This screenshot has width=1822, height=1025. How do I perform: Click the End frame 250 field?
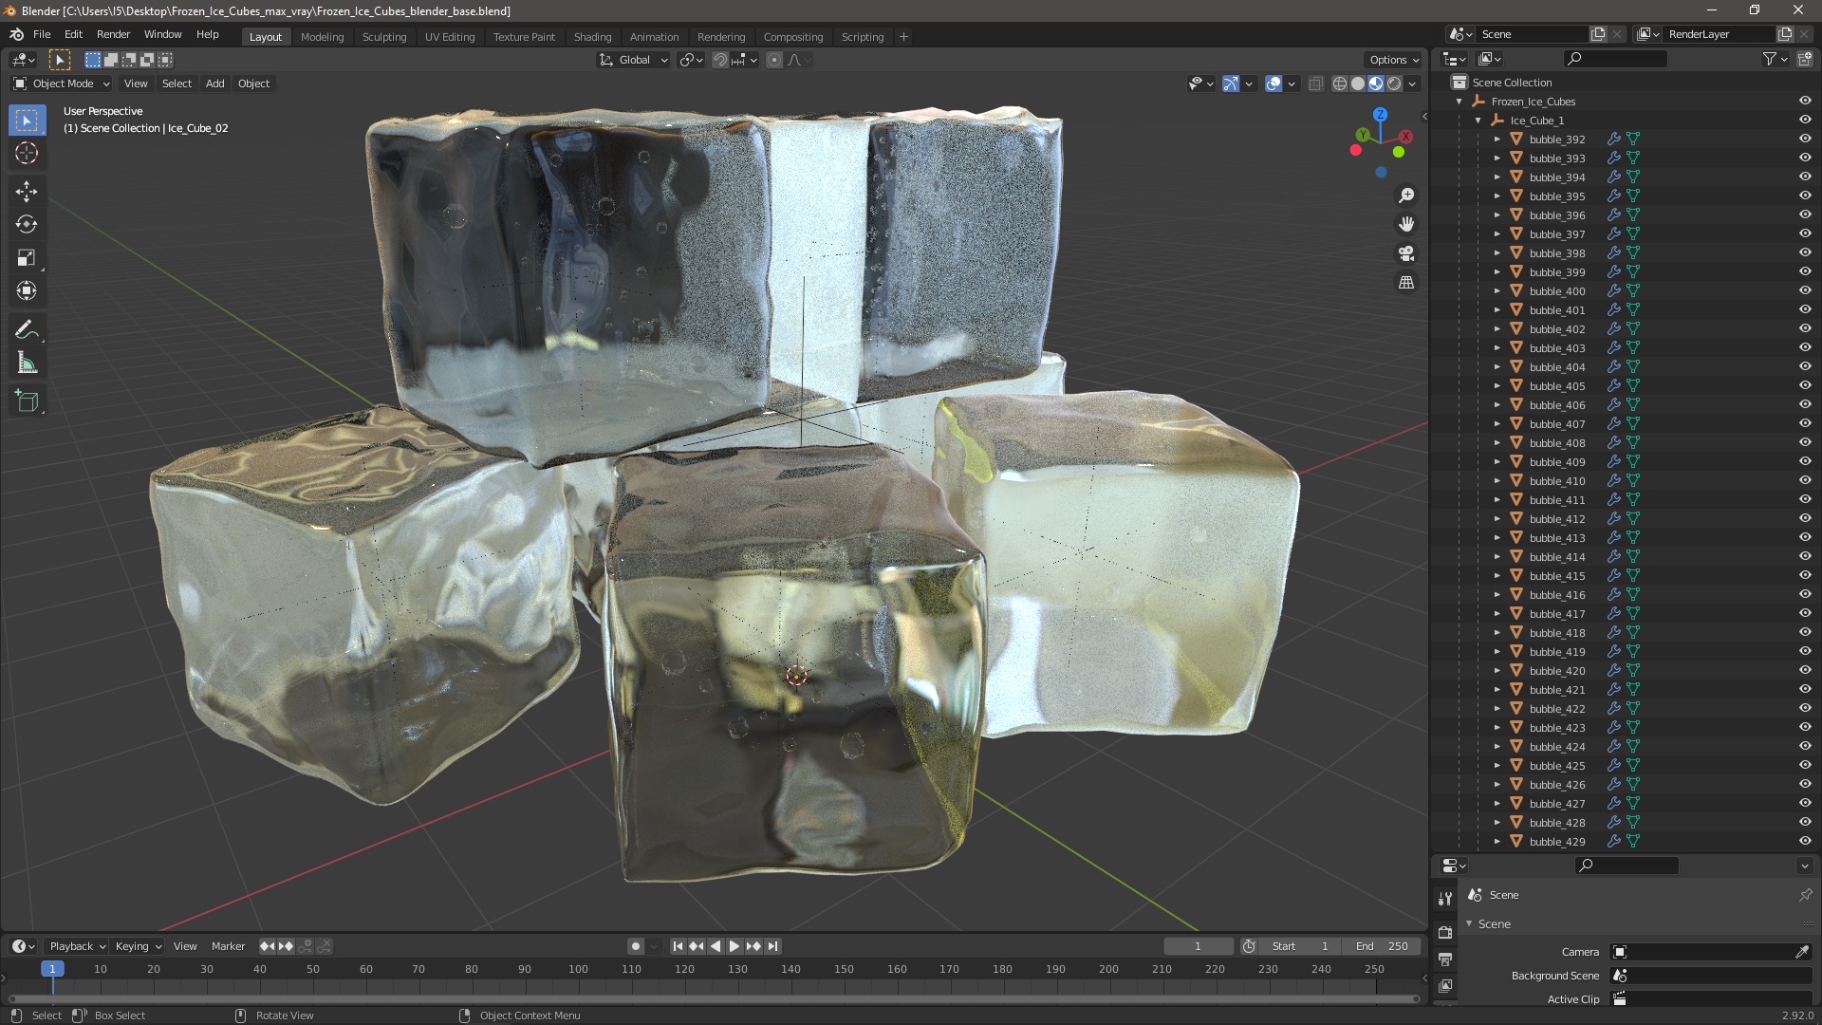click(1382, 946)
